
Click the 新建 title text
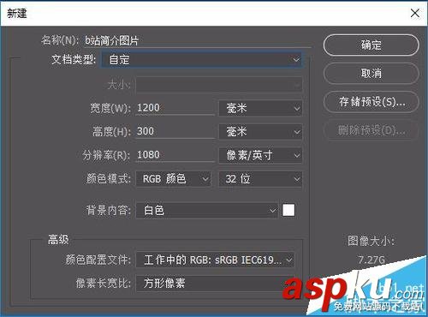[x=17, y=13]
